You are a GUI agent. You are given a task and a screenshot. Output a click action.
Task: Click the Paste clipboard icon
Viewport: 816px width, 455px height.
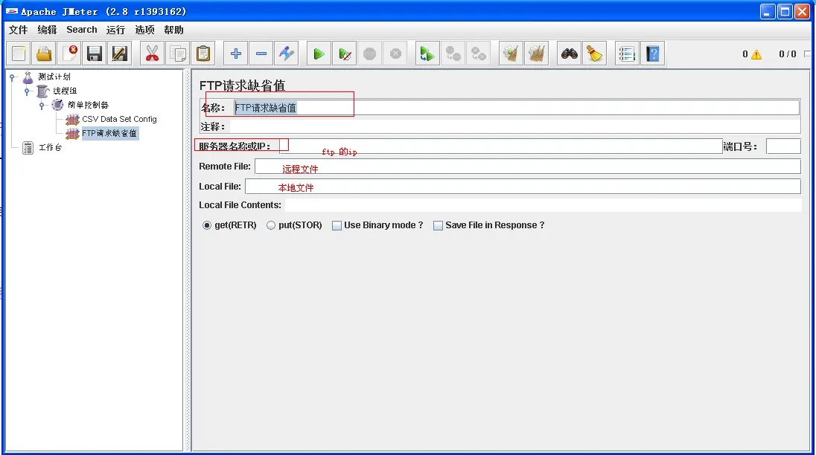point(203,54)
